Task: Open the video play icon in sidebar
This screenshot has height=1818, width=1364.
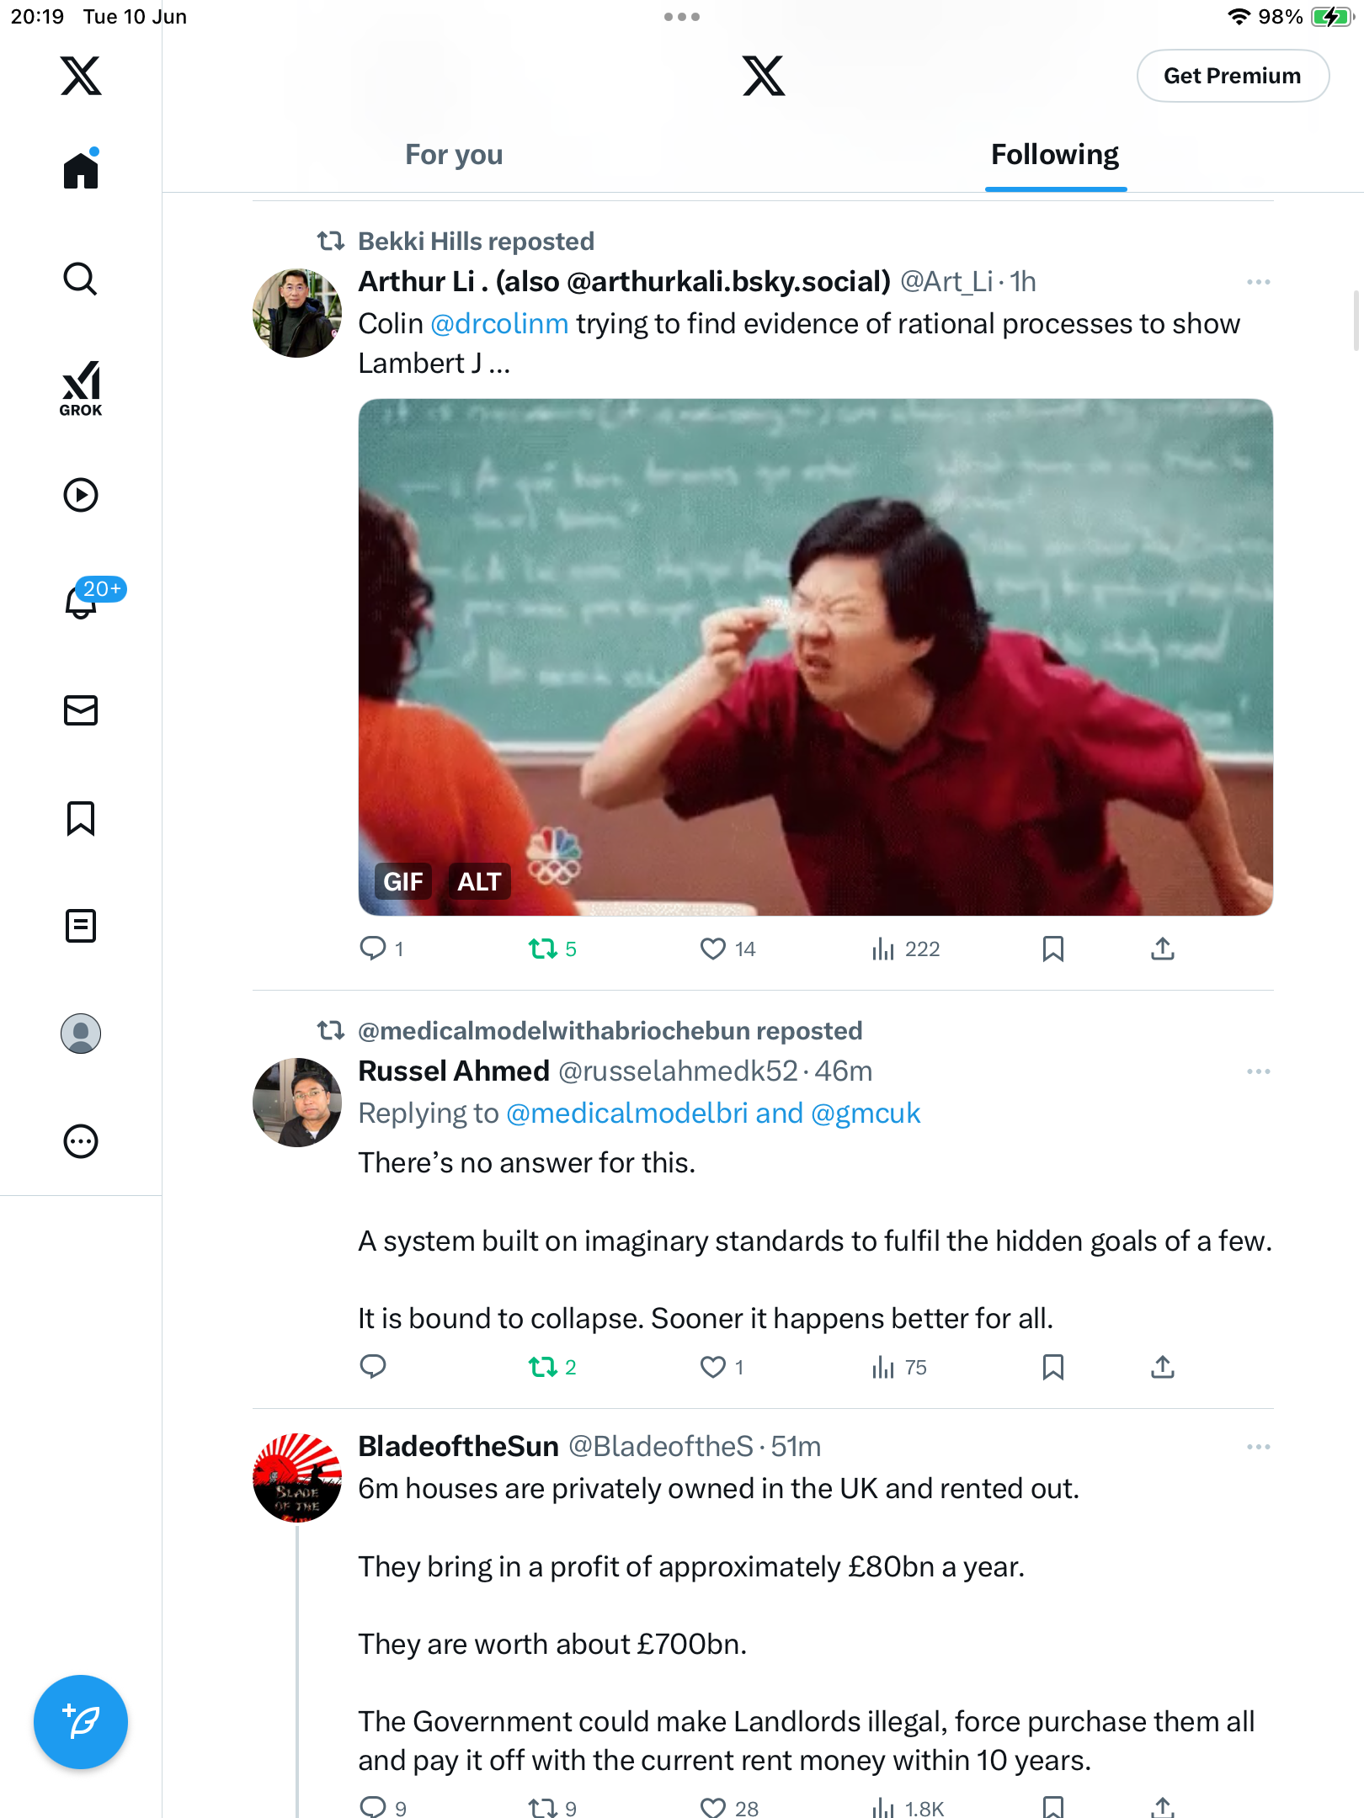Action: [81, 495]
